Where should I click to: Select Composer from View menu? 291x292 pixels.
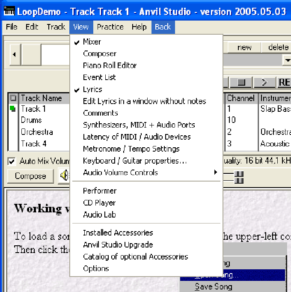click(x=146, y=54)
